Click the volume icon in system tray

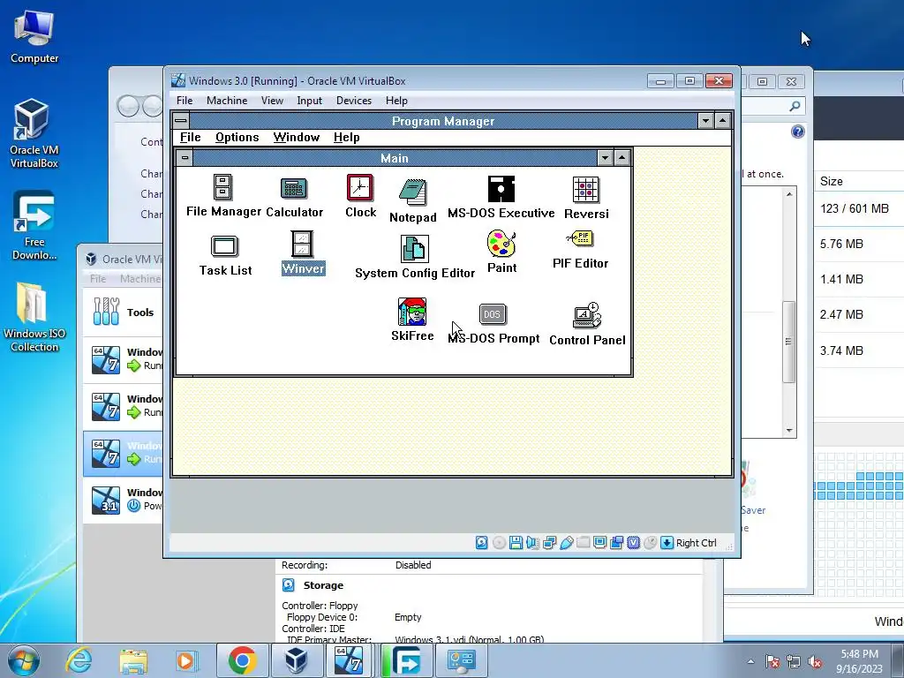pos(815,662)
